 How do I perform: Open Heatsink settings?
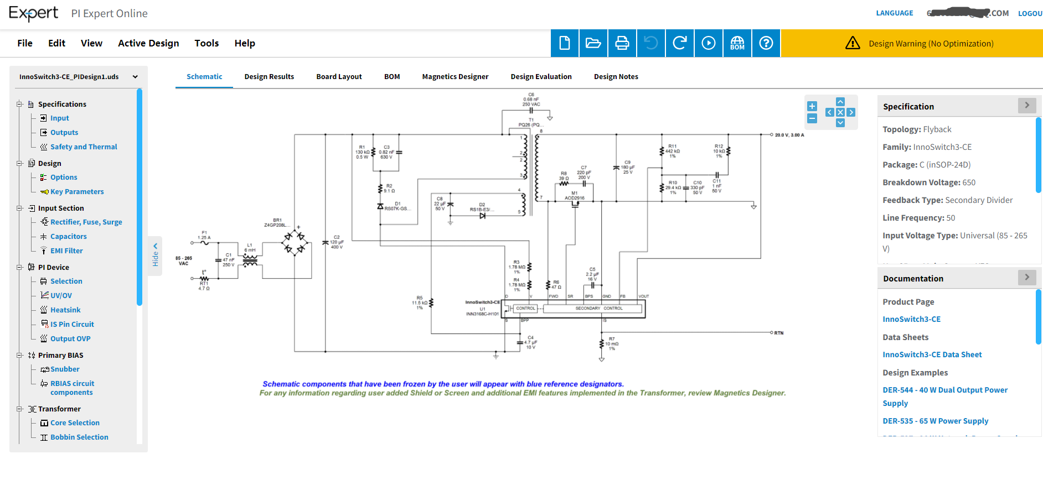[65, 310]
